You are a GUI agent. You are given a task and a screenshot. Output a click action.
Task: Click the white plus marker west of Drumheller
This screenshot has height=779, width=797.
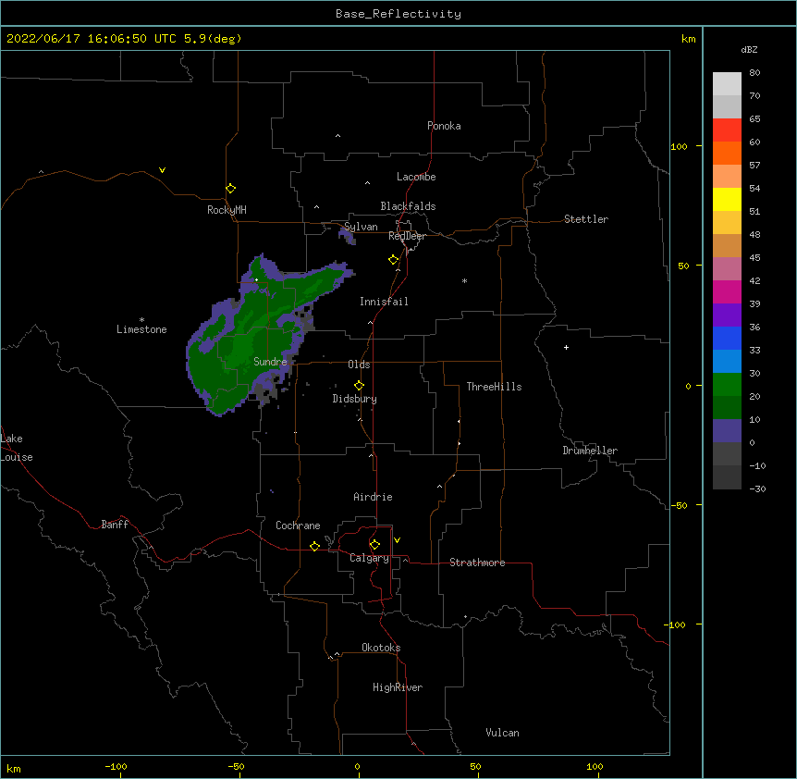coord(566,347)
